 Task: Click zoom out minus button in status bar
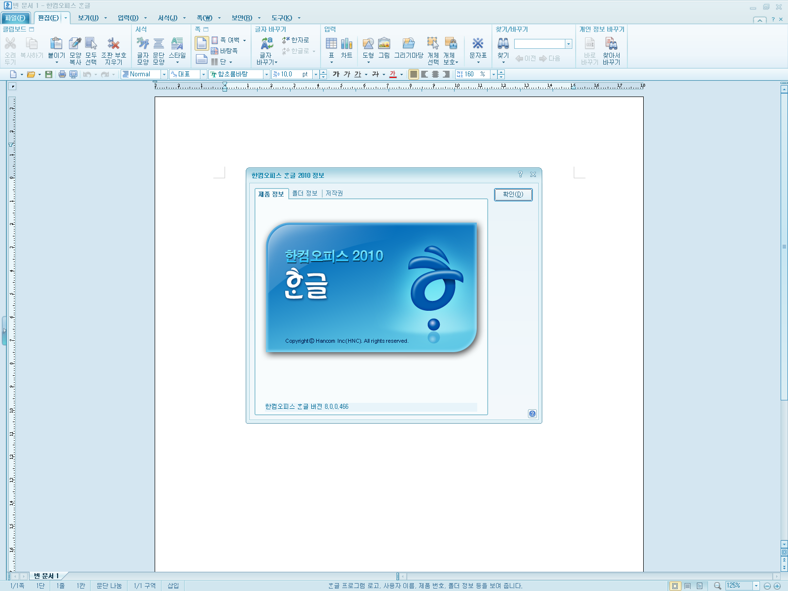pyautogui.click(x=767, y=586)
